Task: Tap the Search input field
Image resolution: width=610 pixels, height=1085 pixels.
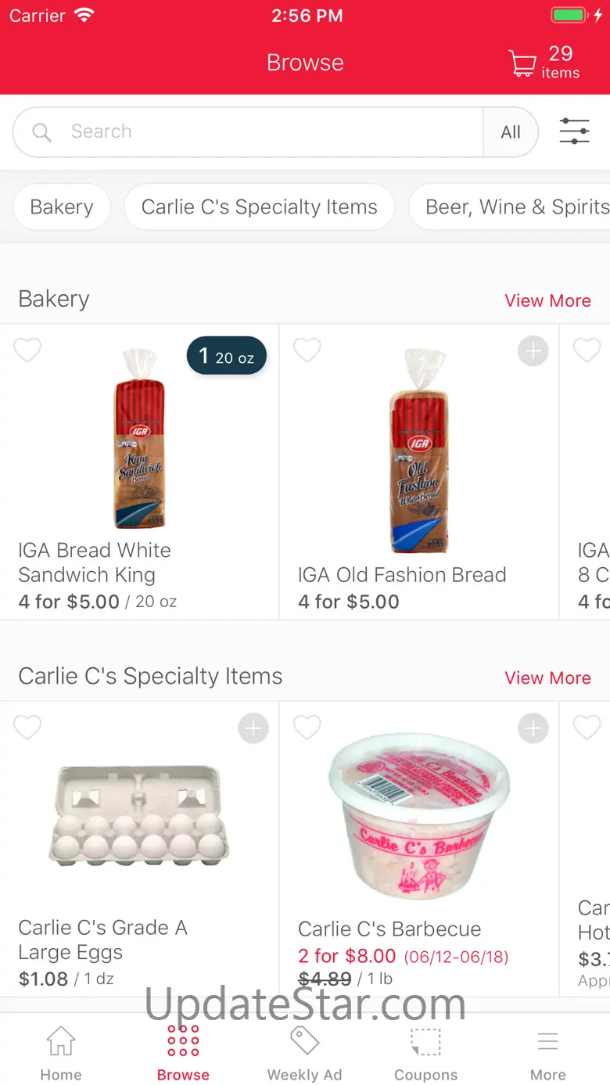Action: click(x=266, y=132)
